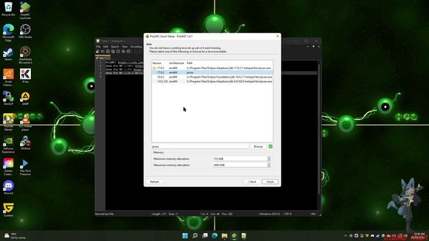Image resolution: width=429 pixels, height=241 pixels.
Task: Click Back button in setup wizard
Action: [x=252, y=181]
